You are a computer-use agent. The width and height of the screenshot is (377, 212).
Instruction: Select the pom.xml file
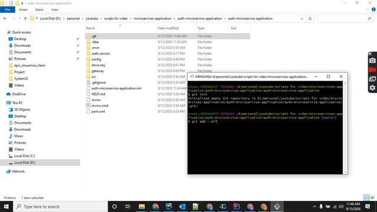coord(98,111)
